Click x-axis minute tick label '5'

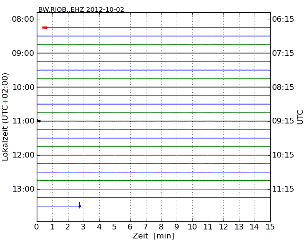[x=115, y=227]
